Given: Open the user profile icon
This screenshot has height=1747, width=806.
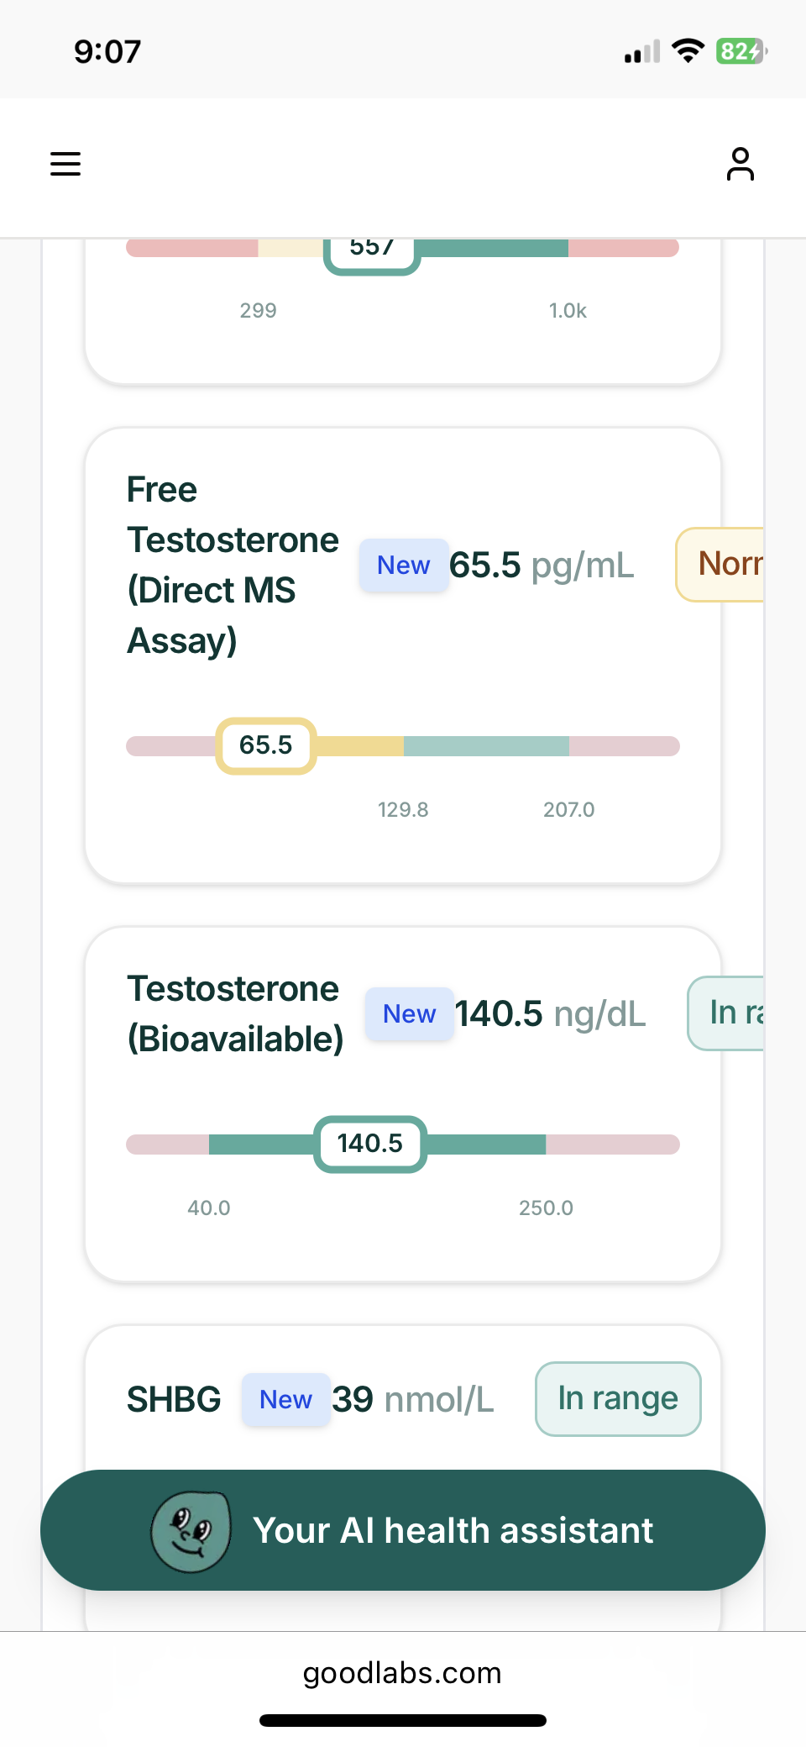Looking at the screenshot, I should click(740, 164).
